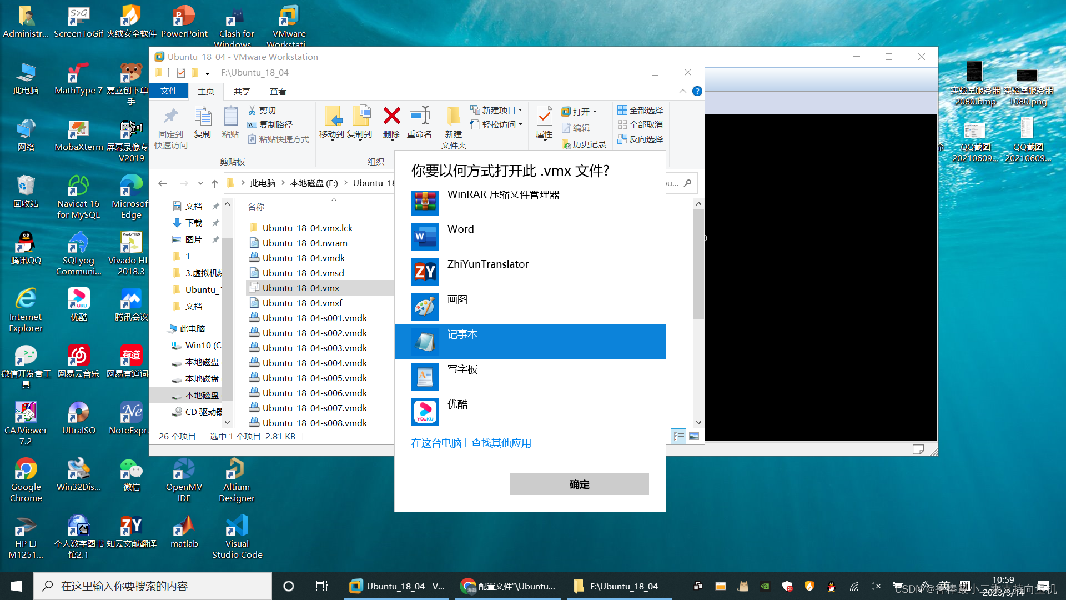The height and width of the screenshot is (600, 1066).
Task: Click History (历史记录) button in ribbon
Action: (x=584, y=144)
